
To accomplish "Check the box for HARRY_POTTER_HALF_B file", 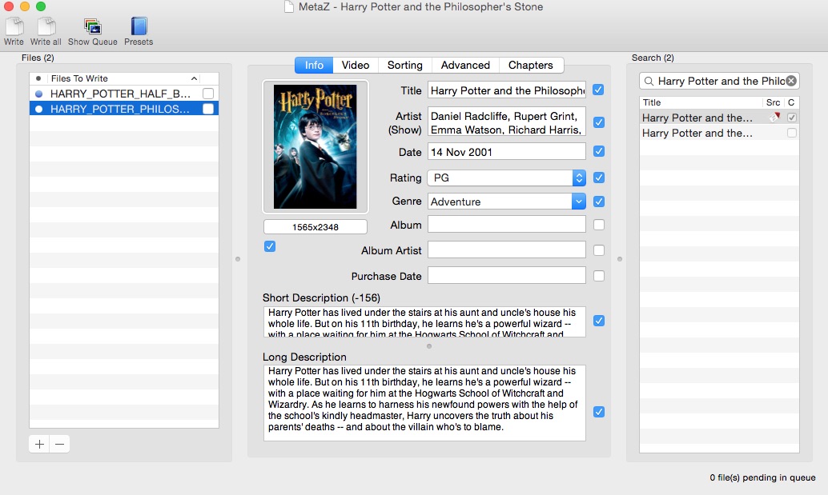I will (208, 94).
